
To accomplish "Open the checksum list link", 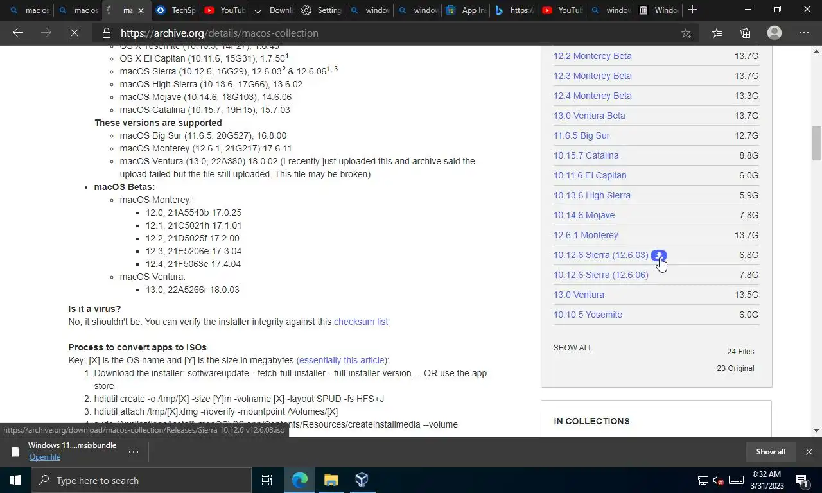I will (361, 322).
